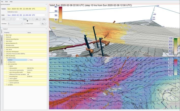Switch to the Scene 3 side tab
The width and height of the screenshot is (180, 111).
tap(2, 46)
